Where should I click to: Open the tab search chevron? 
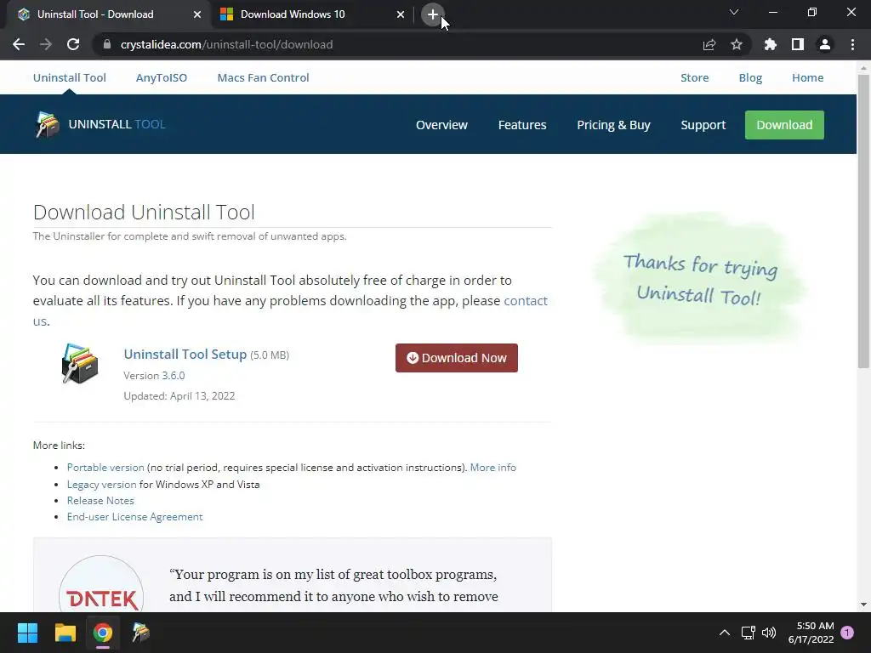[734, 12]
